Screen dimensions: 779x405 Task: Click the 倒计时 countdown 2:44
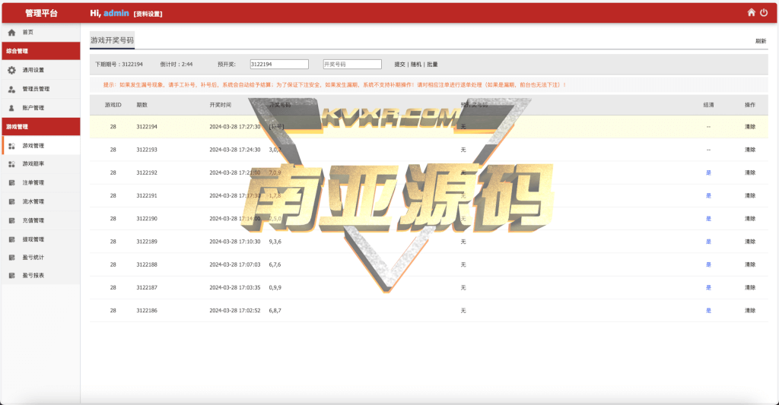(176, 65)
